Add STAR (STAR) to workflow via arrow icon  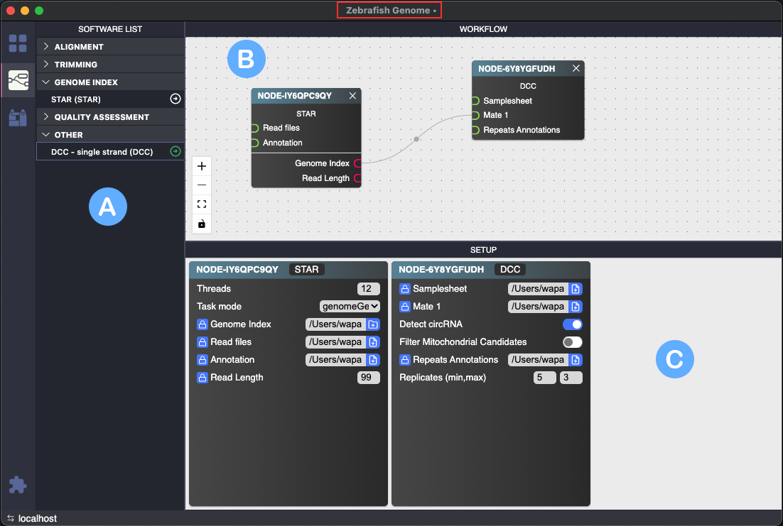coord(175,99)
